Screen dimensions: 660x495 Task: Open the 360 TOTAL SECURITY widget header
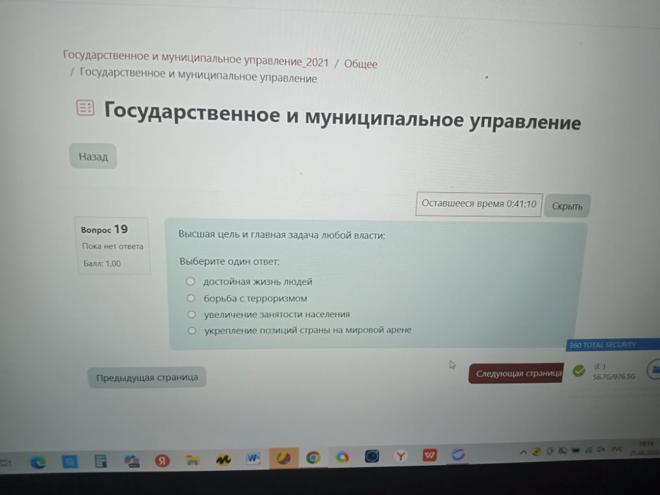coord(613,344)
